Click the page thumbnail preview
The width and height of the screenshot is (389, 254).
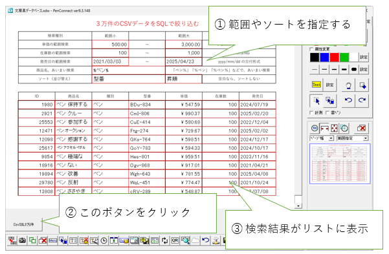click(x=340, y=164)
